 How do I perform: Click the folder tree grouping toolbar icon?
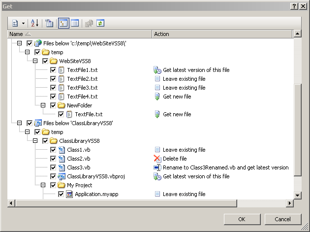click(49, 23)
